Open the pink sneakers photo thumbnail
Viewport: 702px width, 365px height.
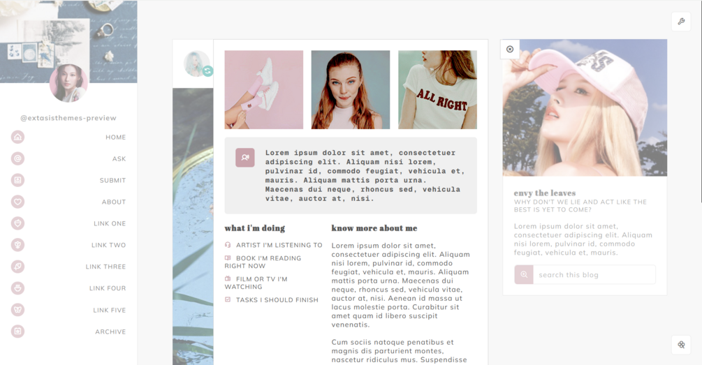(x=264, y=90)
